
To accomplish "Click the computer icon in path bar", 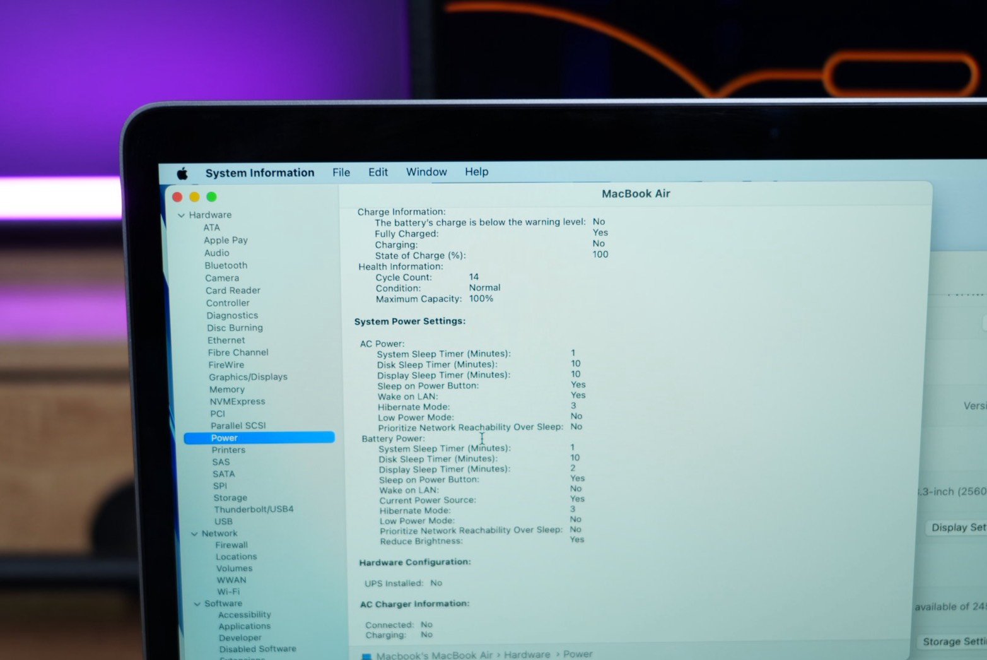I will 366,656.
